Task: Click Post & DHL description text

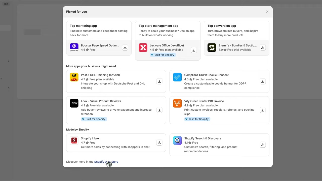Action: (x=113, y=86)
